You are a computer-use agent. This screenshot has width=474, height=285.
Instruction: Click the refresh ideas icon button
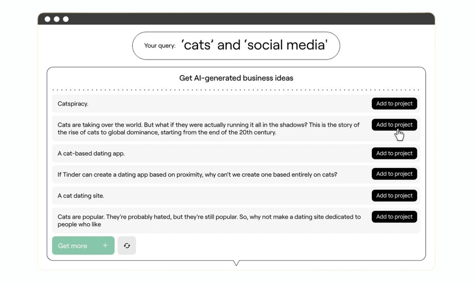127,245
